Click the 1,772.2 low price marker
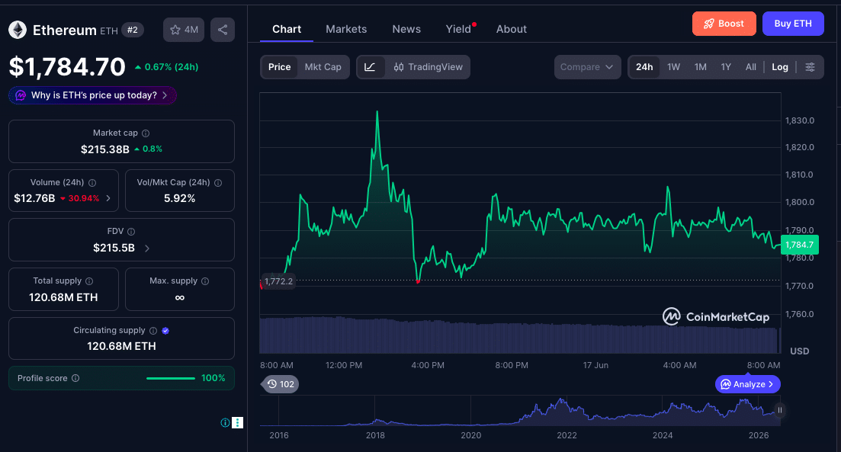Screen dimensions: 841x452 pos(278,281)
